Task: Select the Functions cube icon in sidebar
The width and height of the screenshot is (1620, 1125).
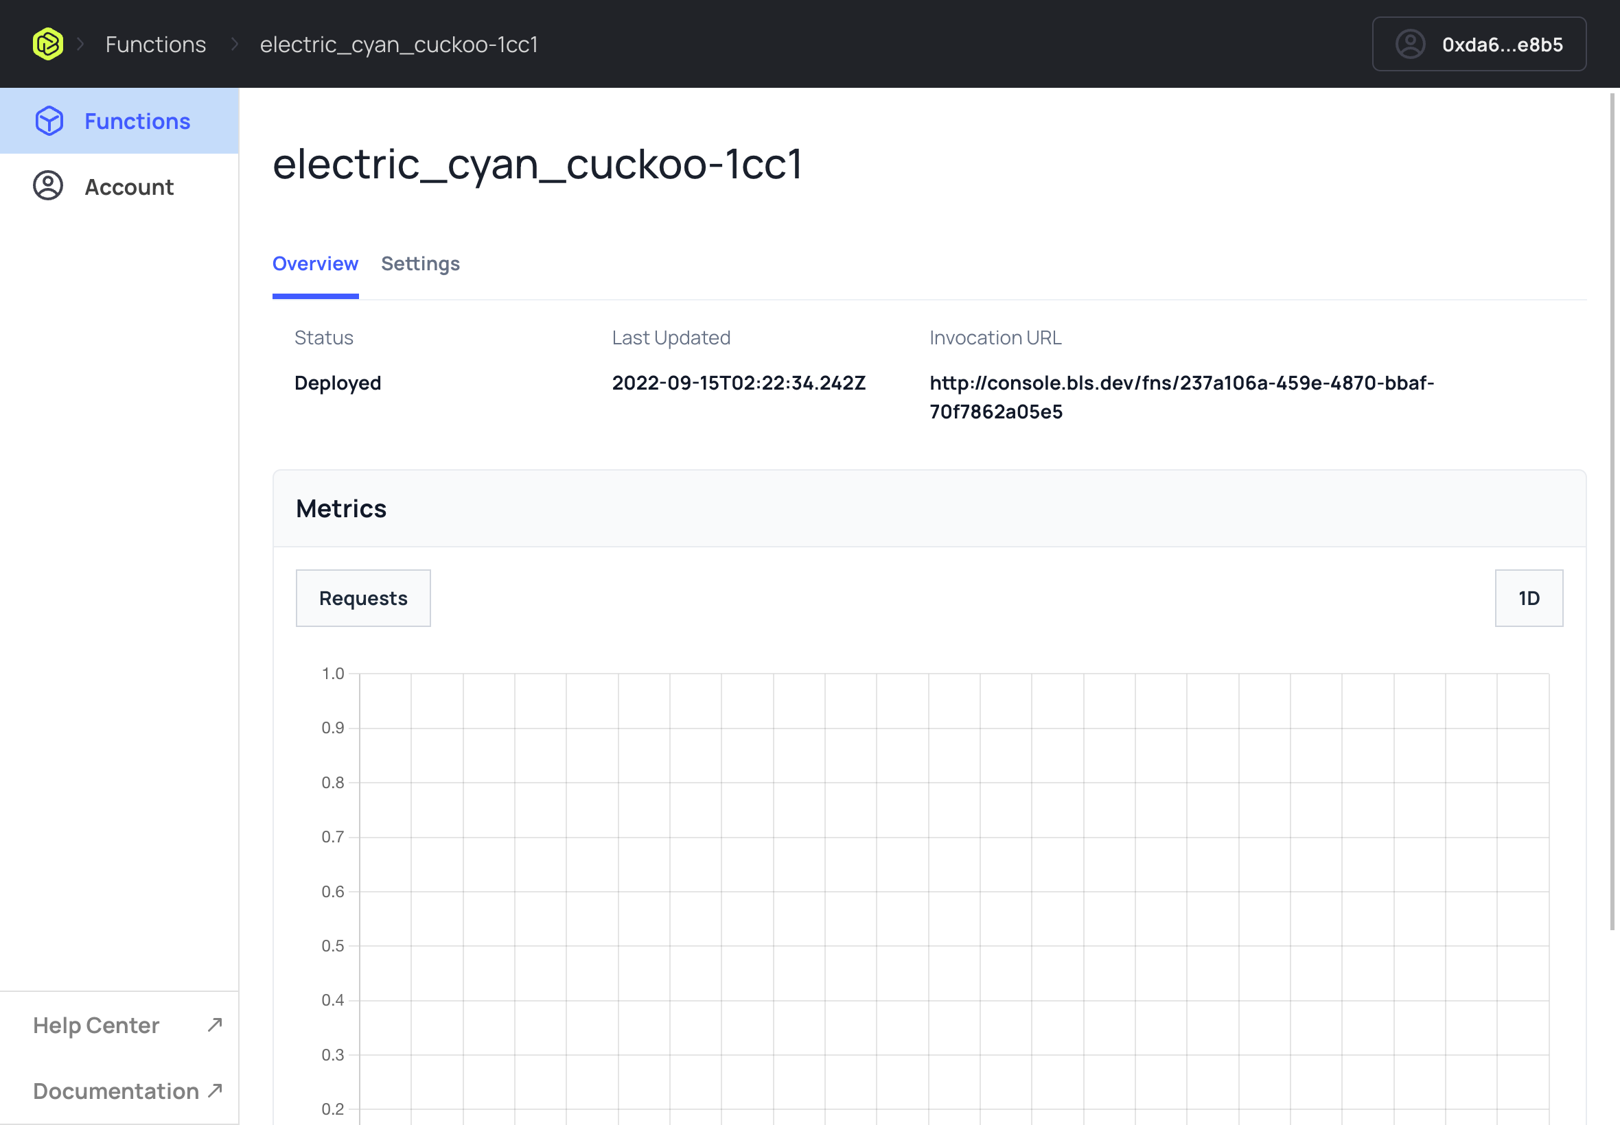Action: [x=48, y=121]
